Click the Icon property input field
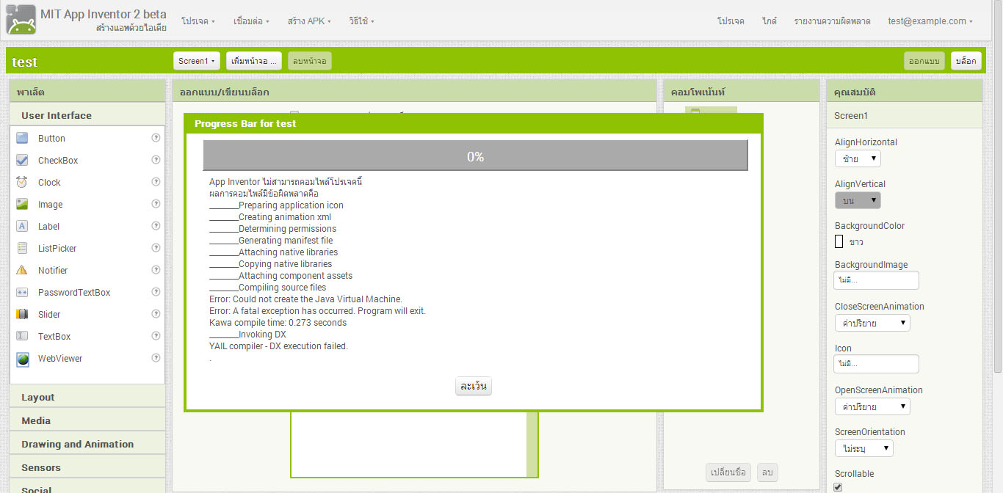1003x493 pixels. tap(877, 364)
